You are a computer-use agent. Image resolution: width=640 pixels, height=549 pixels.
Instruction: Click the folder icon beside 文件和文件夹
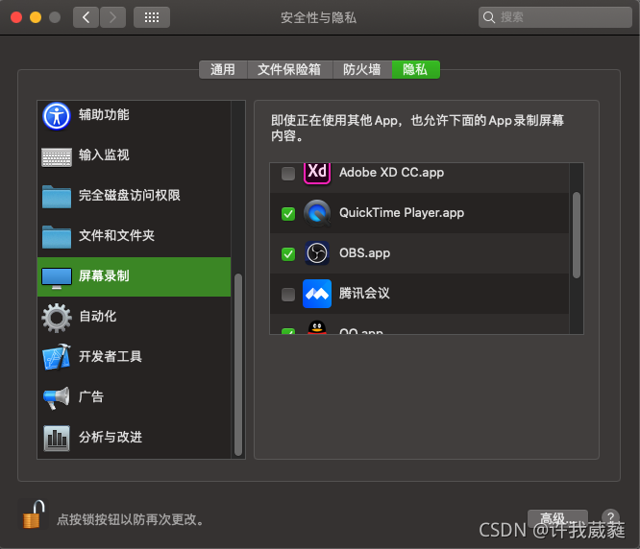click(57, 237)
